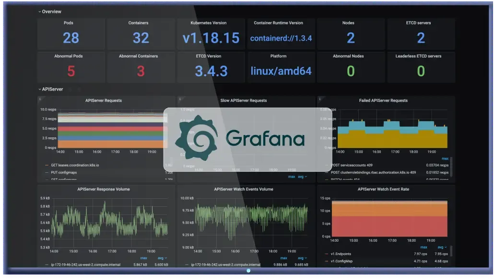Sort Watch Events Volume legend by max

283,258
